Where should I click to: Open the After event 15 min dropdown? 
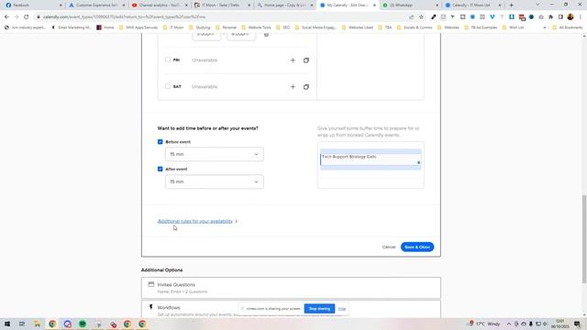214,181
